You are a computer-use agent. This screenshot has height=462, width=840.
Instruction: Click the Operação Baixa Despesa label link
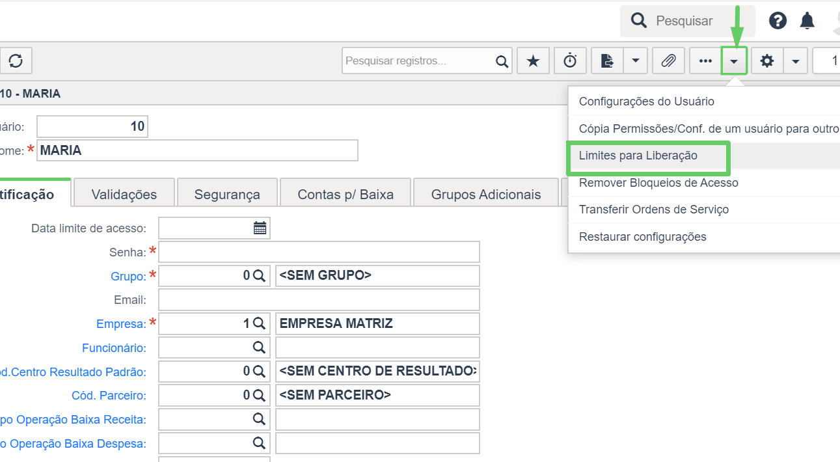pyautogui.click(x=73, y=444)
